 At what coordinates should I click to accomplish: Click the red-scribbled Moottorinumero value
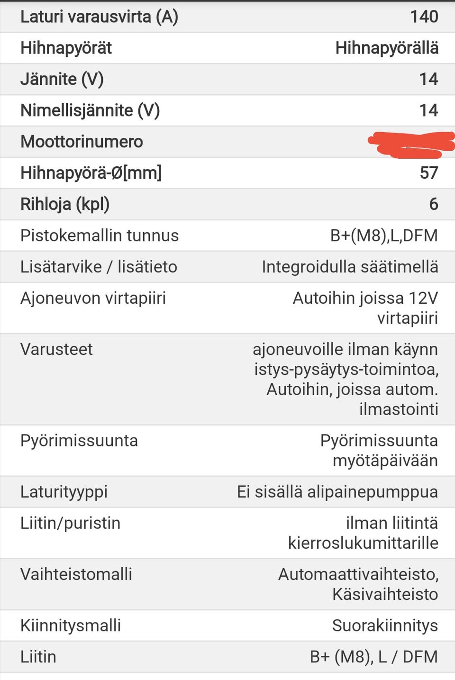[410, 144]
